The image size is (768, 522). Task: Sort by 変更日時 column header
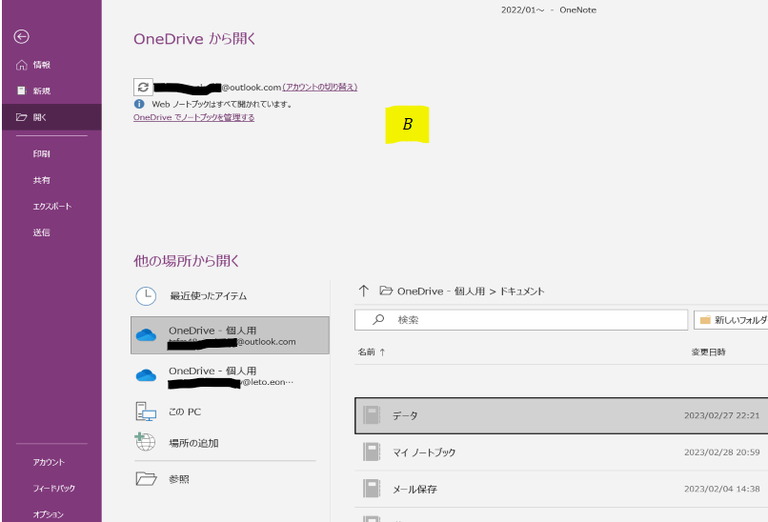[x=708, y=352]
